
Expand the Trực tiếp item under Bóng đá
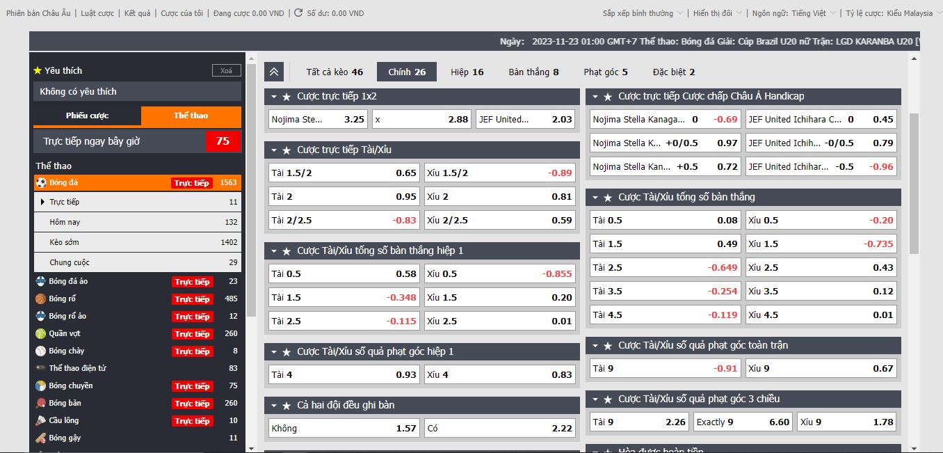coord(64,202)
